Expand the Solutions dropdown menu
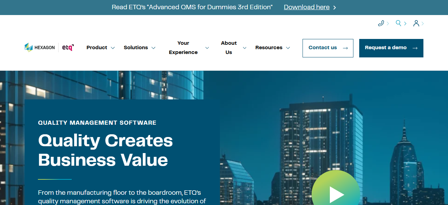Viewport: 448px width, 205px height. pyautogui.click(x=154, y=48)
